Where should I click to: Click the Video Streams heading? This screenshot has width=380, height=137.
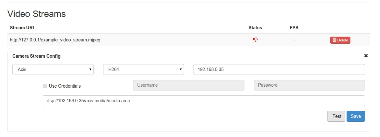point(36,14)
